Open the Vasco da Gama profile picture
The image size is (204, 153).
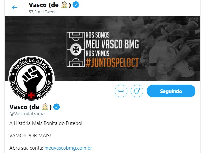tap(31, 78)
